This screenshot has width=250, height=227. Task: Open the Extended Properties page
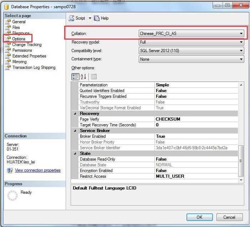[x=29, y=56]
